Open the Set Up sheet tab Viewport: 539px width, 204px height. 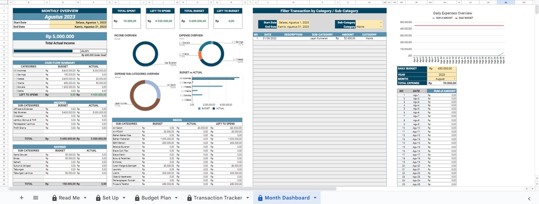tap(110, 198)
